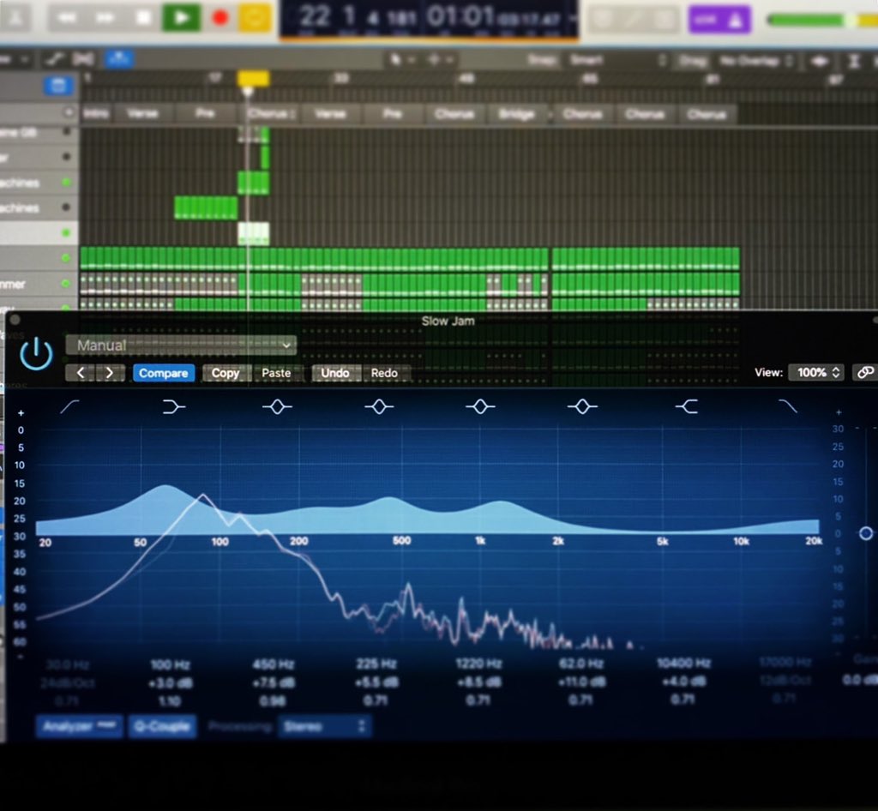Click the flex mode icon in toolbar

pos(83,59)
